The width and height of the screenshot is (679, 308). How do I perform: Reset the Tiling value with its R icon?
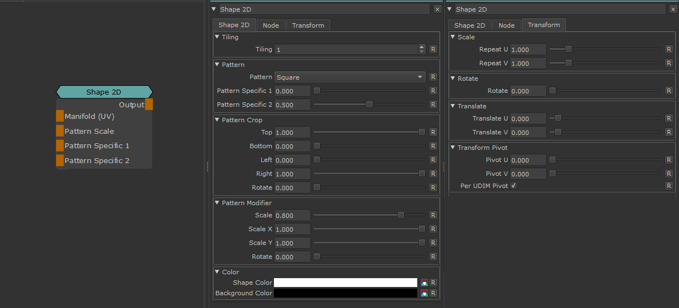433,49
